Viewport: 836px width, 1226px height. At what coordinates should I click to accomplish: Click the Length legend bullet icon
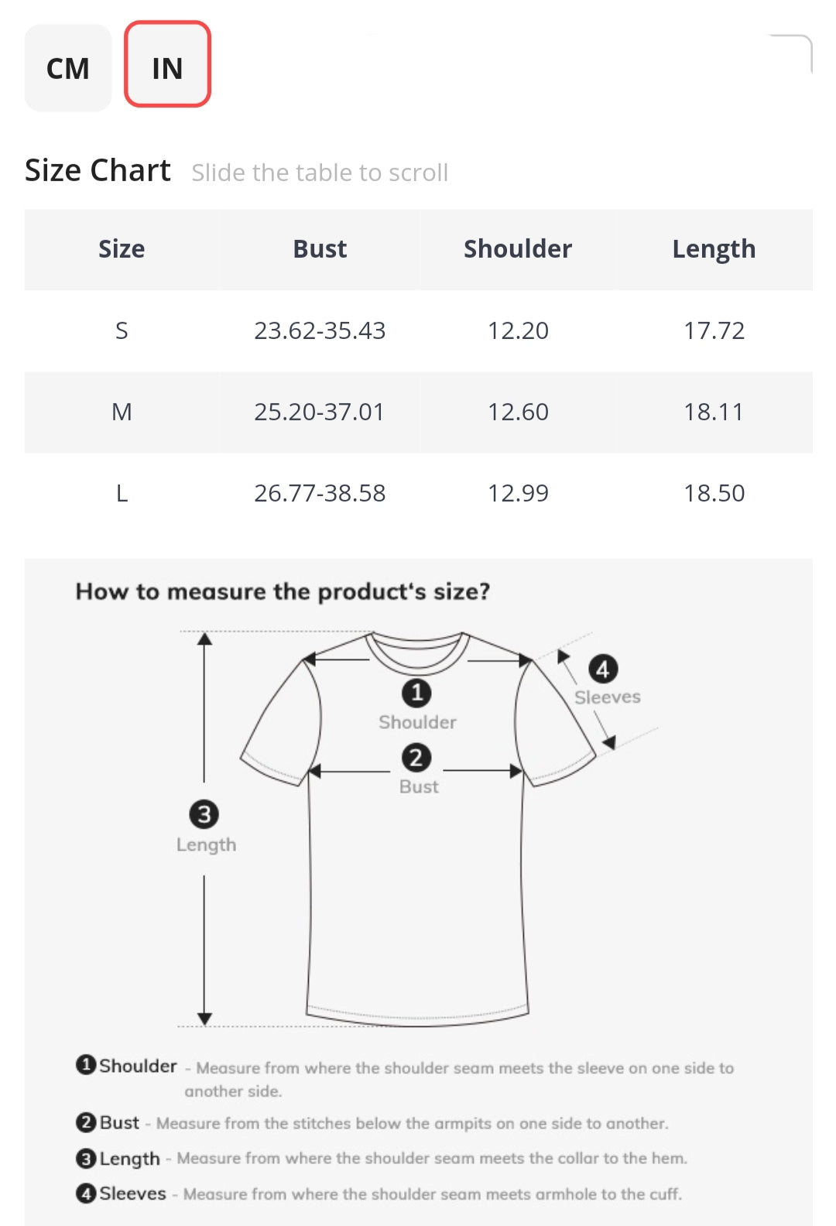click(86, 1159)
